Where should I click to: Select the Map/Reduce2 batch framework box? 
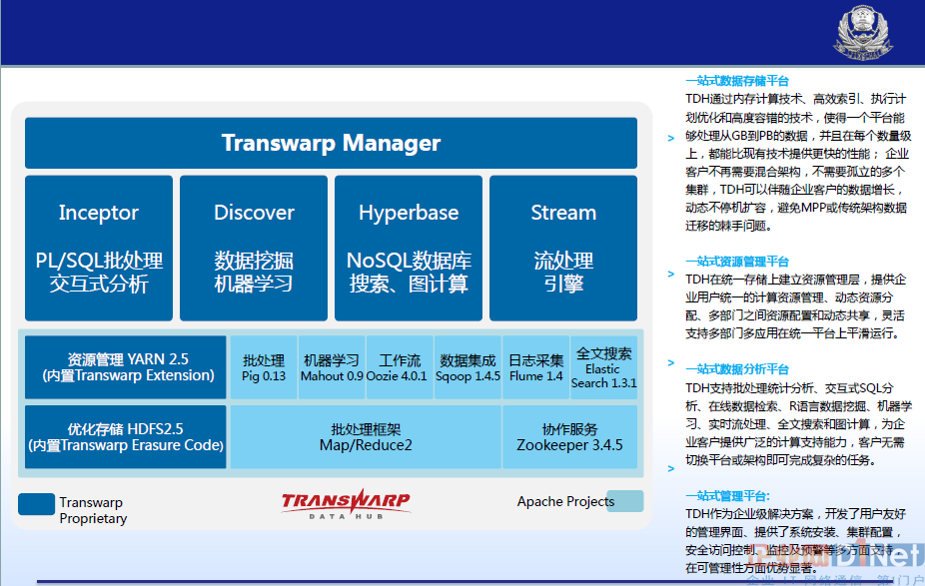tap(366, 437)
